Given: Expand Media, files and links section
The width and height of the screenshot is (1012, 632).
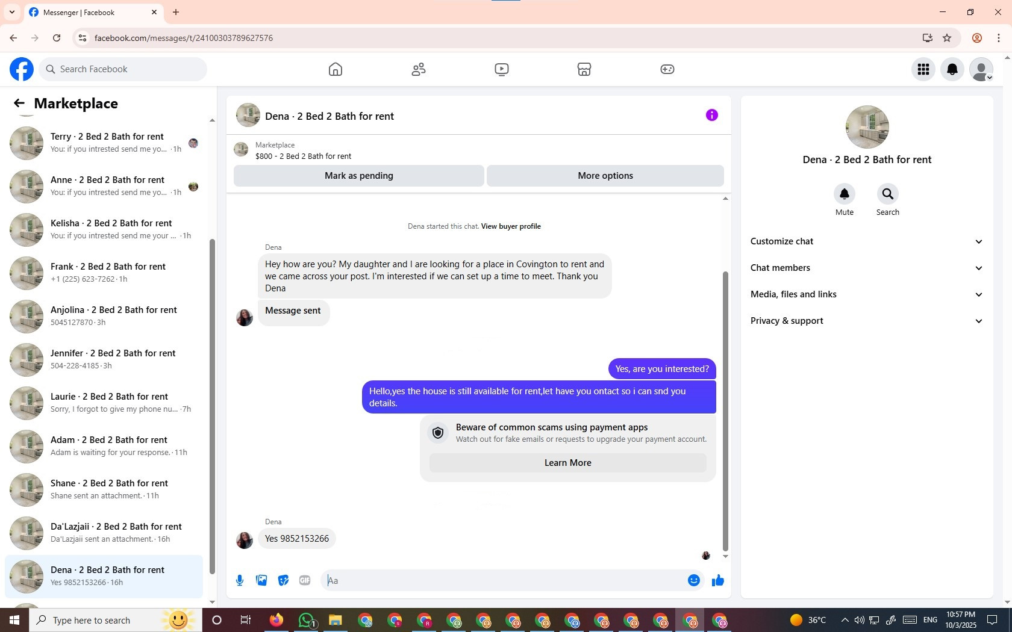Looking at the screenshot, I should (867, 294).
